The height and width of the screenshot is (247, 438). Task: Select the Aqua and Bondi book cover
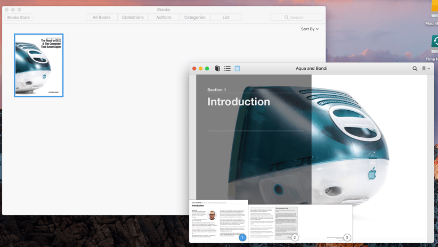point(39,65)
